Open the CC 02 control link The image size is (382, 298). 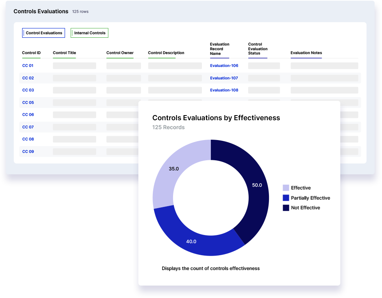pyautogui.click(x=28, y=78)
